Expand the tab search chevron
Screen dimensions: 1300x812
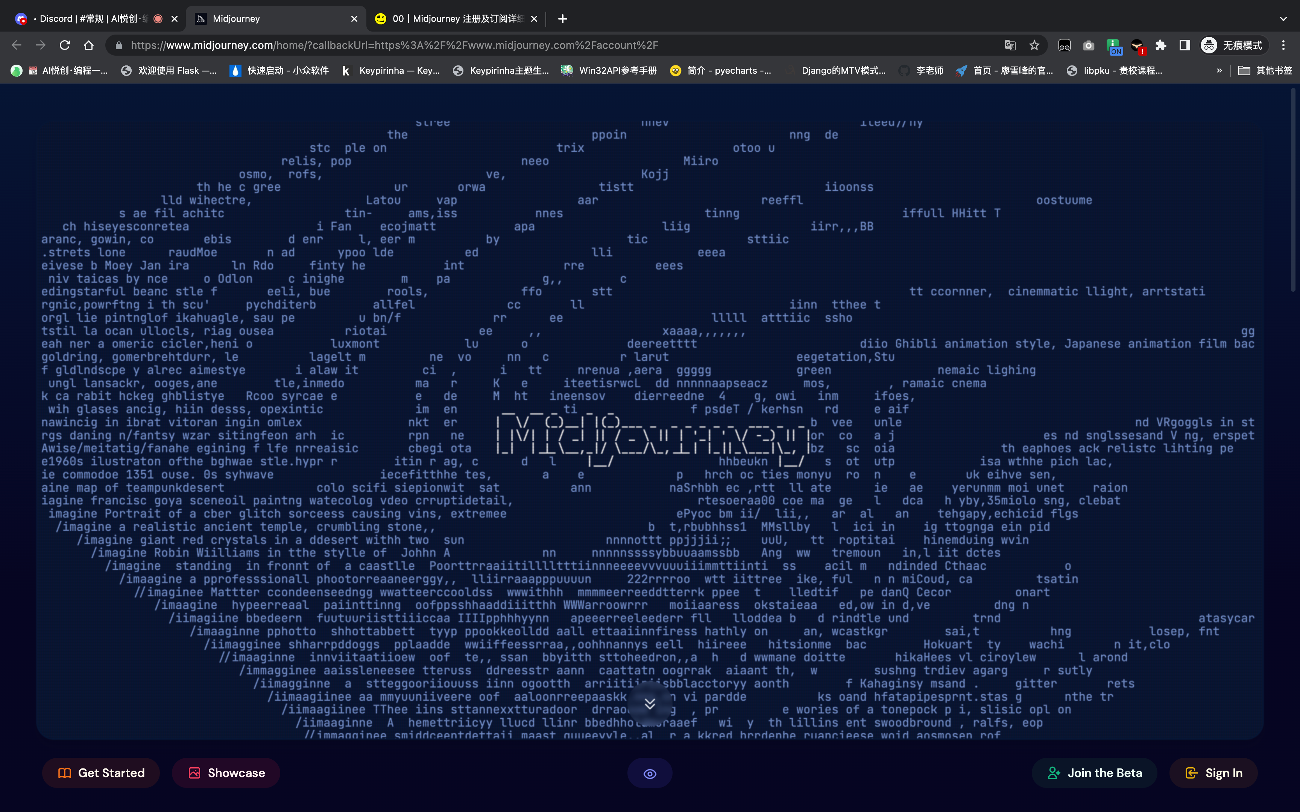(1283, 19)
